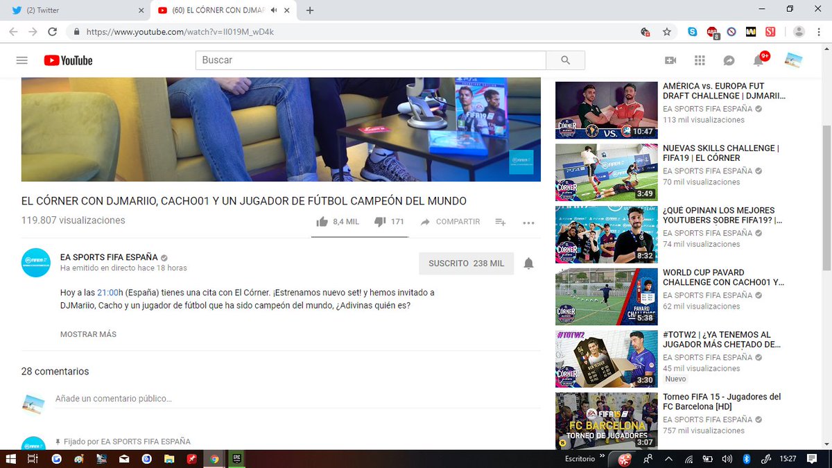The width and height of the screenshot is (832, 468).
Task: Open a new browser tab
Action: 310,10
